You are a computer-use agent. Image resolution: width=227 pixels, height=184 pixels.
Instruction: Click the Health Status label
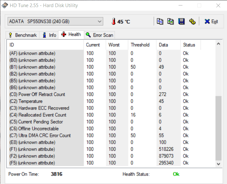click(x=136, y=174)
